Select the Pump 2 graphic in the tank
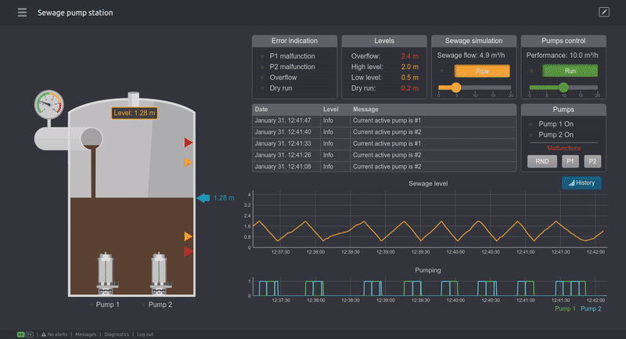 click(x=160, y=272)
